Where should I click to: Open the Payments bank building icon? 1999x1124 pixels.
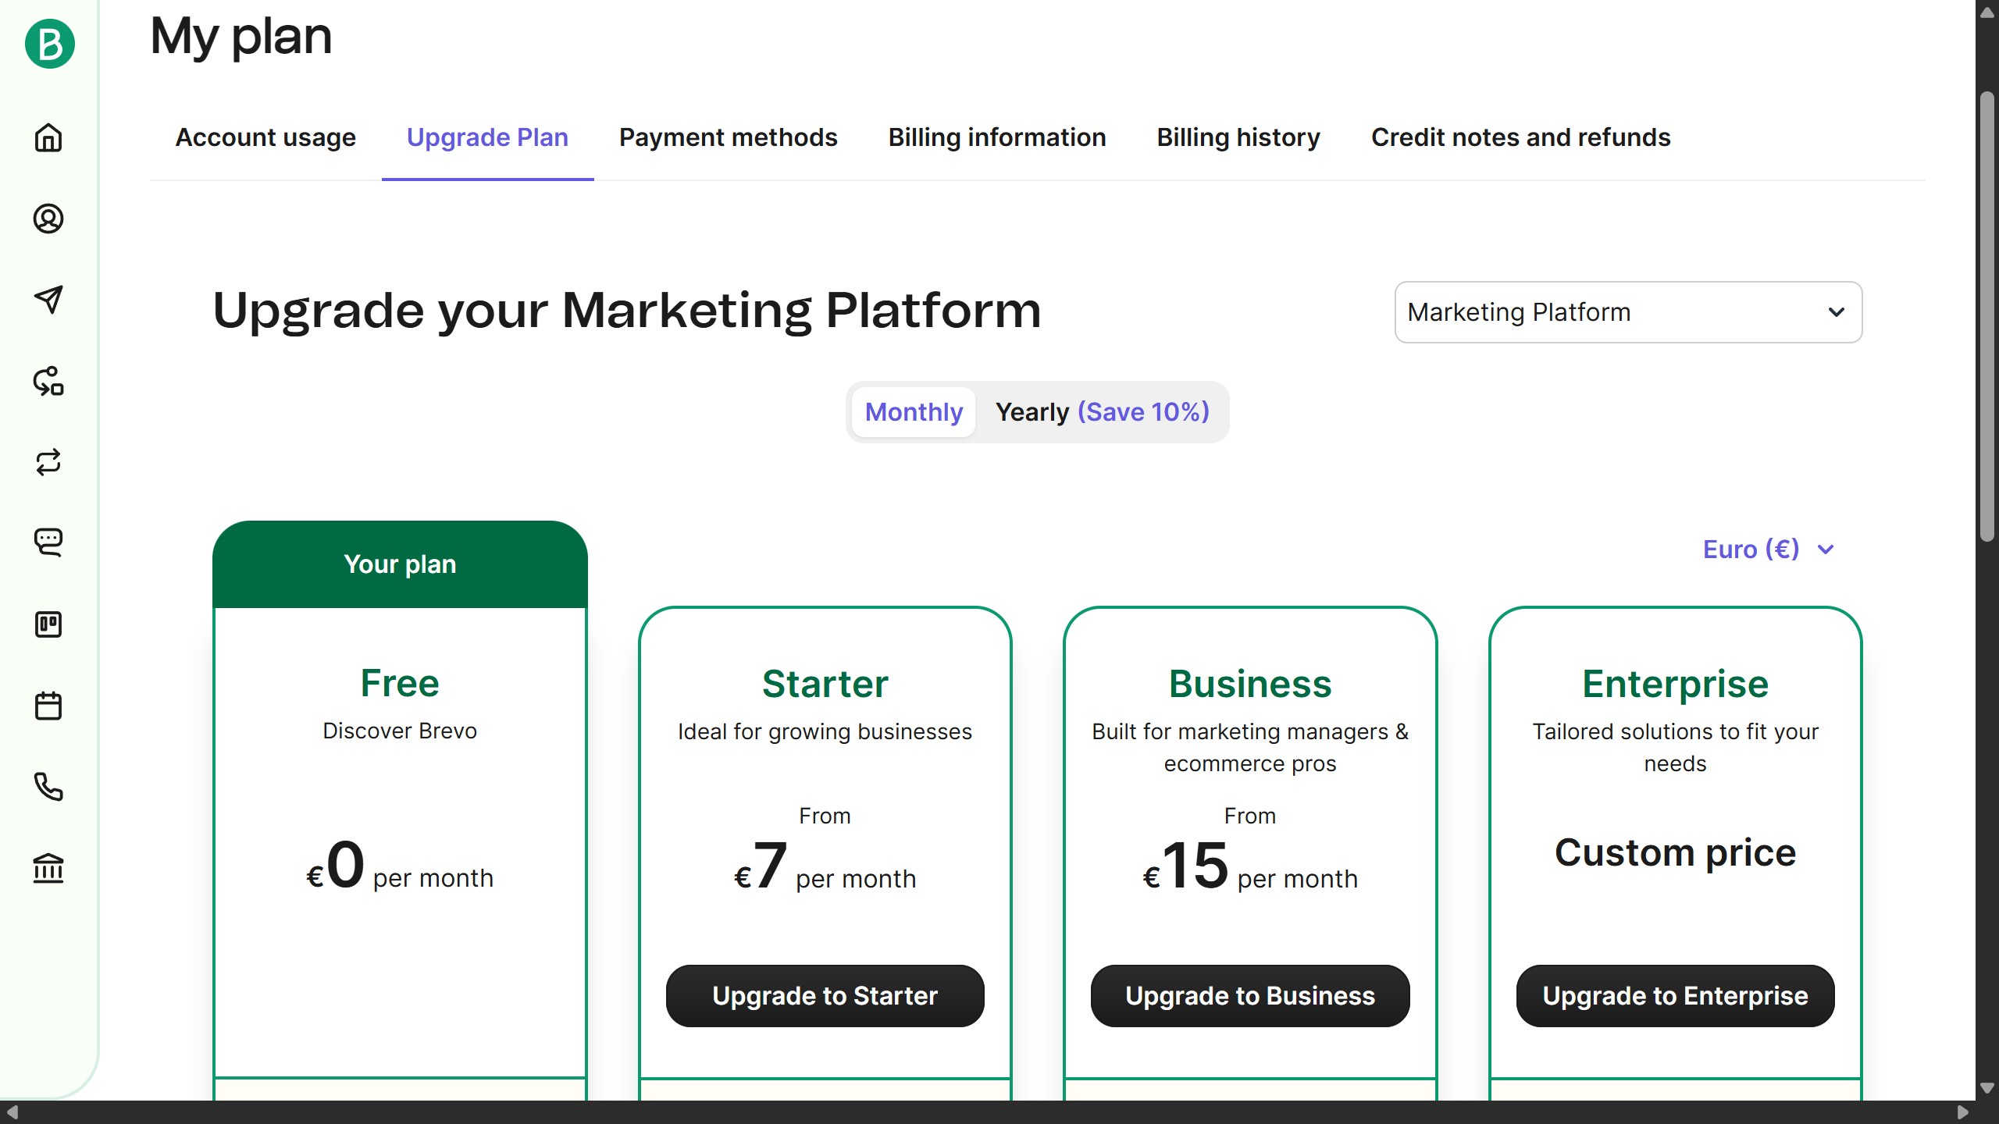pyautogui.click(x=48, y=868)
